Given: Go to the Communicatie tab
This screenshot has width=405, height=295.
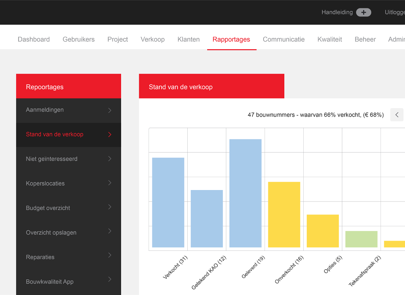Looking at the screenshot, I should coord(283,39).
